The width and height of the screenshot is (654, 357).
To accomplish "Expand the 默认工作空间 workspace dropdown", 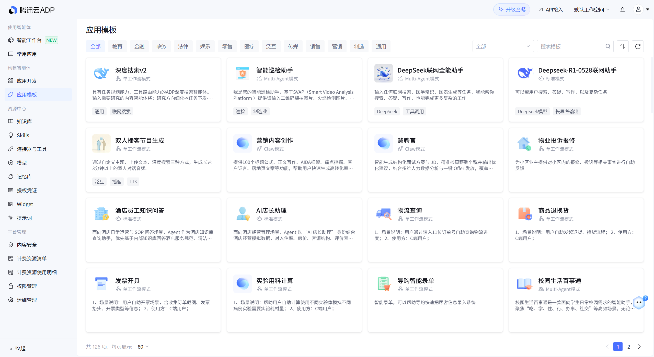I will [591, 10].
